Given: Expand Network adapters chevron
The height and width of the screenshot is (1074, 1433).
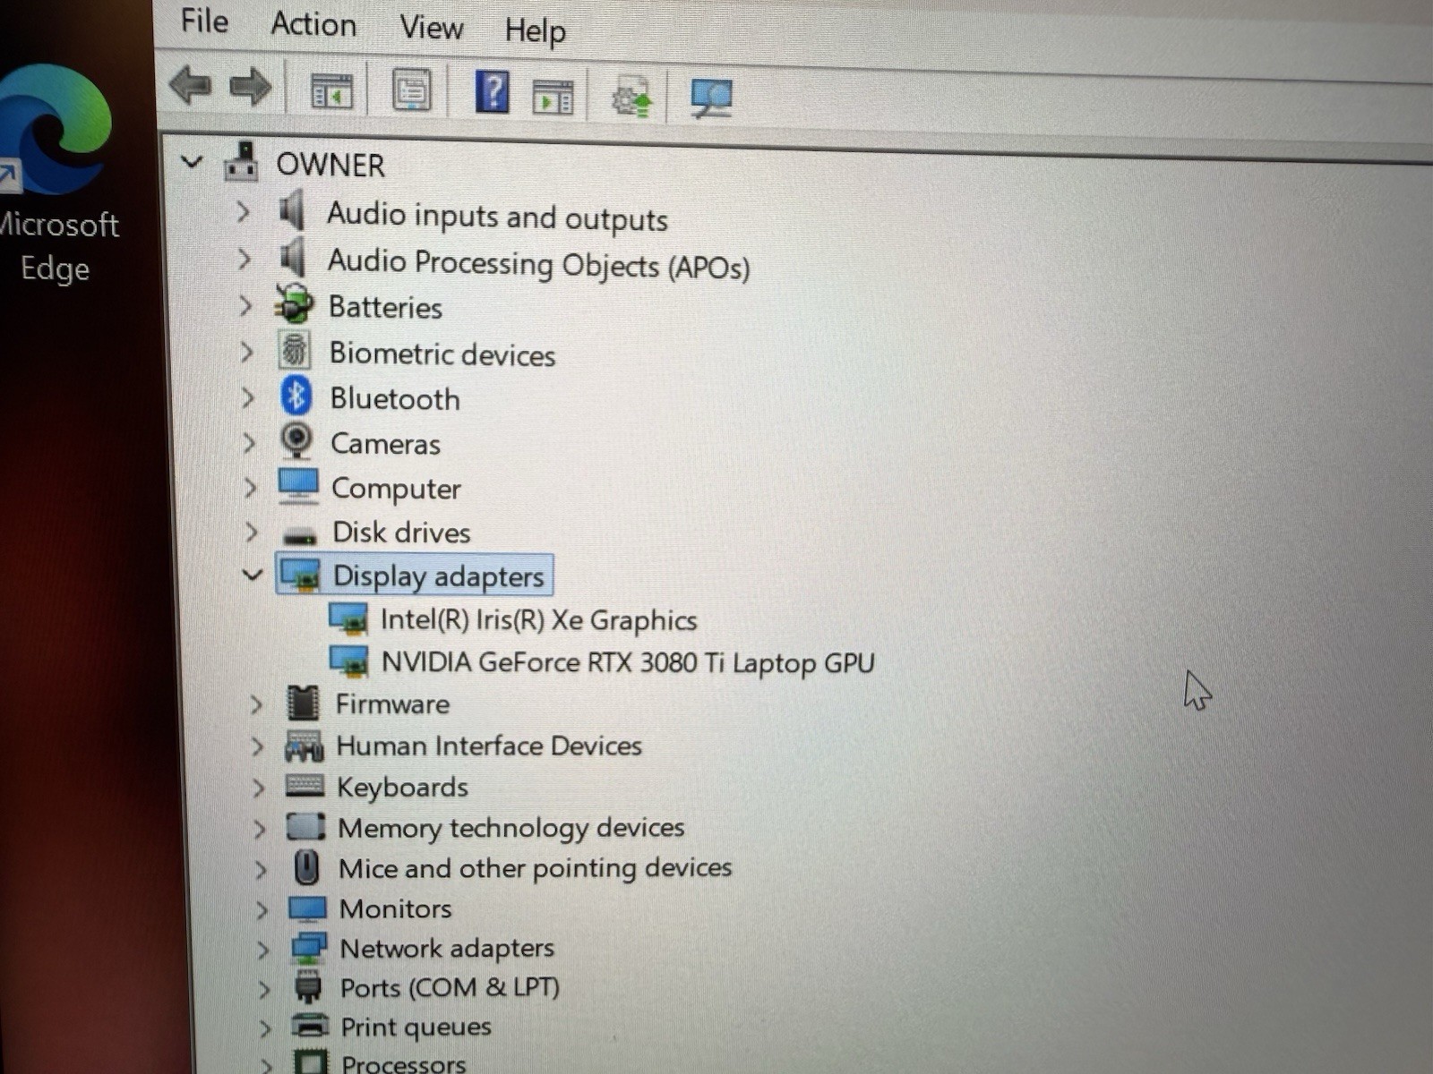Looking at the screenshot, I should coord(262,950).
